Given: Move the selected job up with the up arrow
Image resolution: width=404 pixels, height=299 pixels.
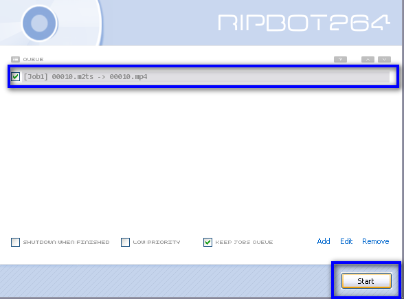Looking at the screenshot, I should point(368,60).
